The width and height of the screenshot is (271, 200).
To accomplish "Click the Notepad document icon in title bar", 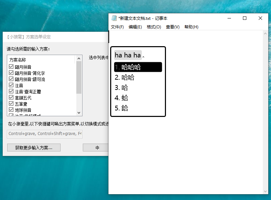I will pos(114,18).
